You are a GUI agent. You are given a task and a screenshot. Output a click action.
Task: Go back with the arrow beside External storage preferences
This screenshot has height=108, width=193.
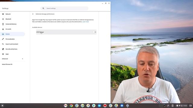[x=33, y=14]
